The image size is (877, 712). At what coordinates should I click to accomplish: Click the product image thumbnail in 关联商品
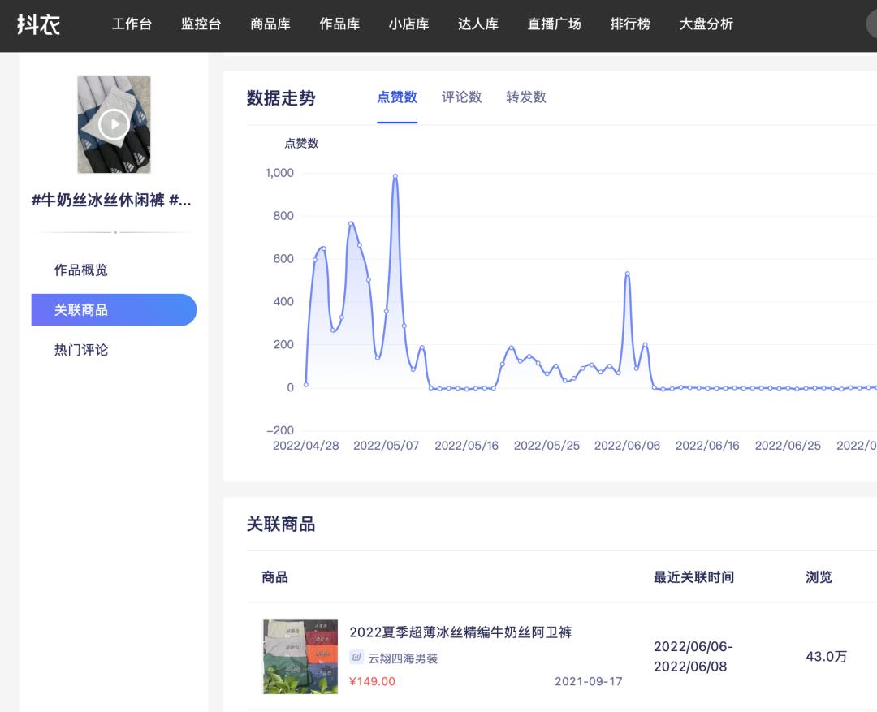[300, 655]
